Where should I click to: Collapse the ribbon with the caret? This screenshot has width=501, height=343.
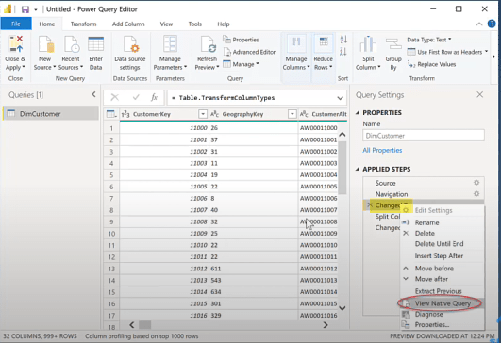pos(479,24)
